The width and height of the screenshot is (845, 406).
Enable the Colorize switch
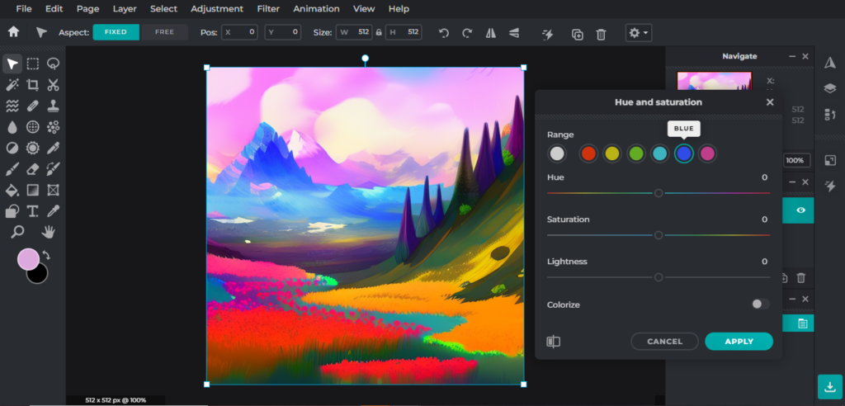point(760,304)
